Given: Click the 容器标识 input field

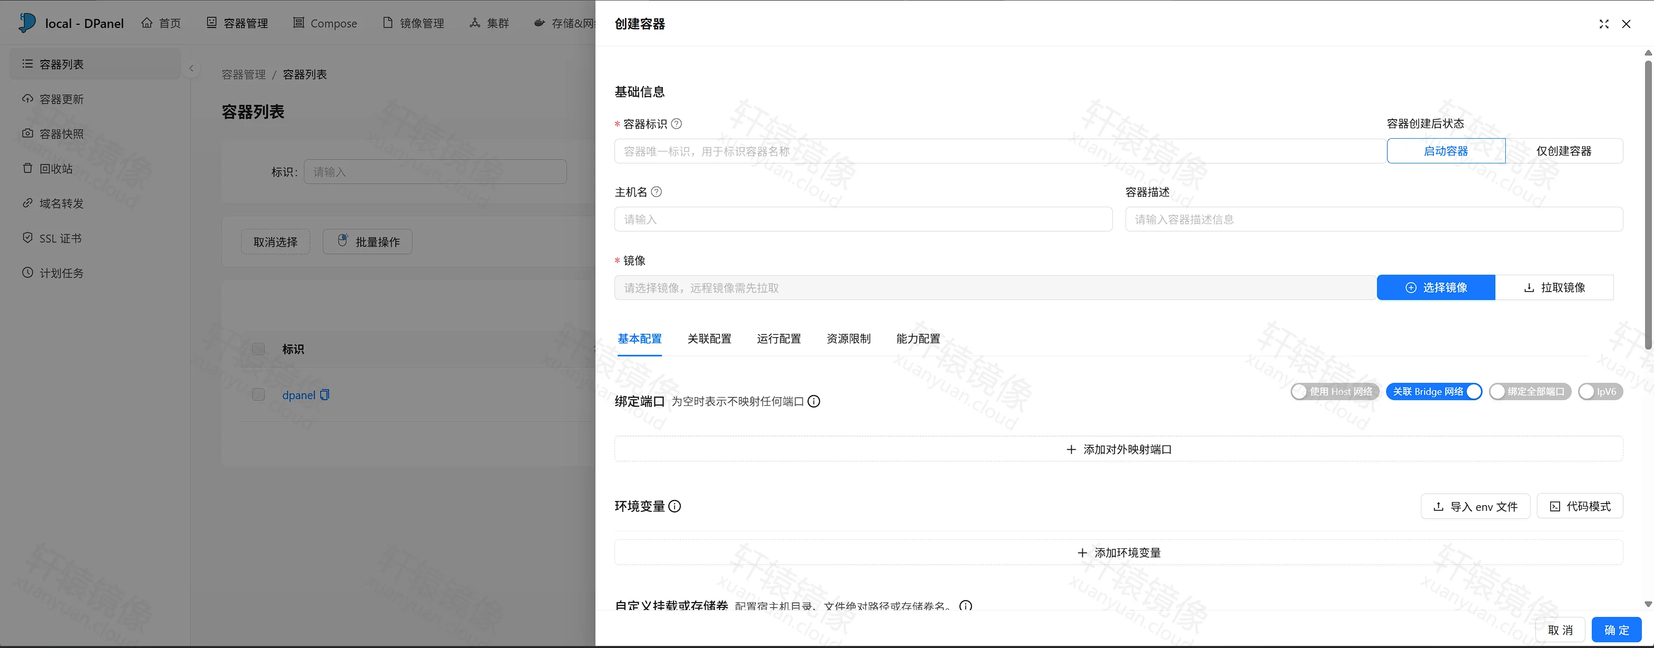Looking at the screenshot, I should [1001, 151].
